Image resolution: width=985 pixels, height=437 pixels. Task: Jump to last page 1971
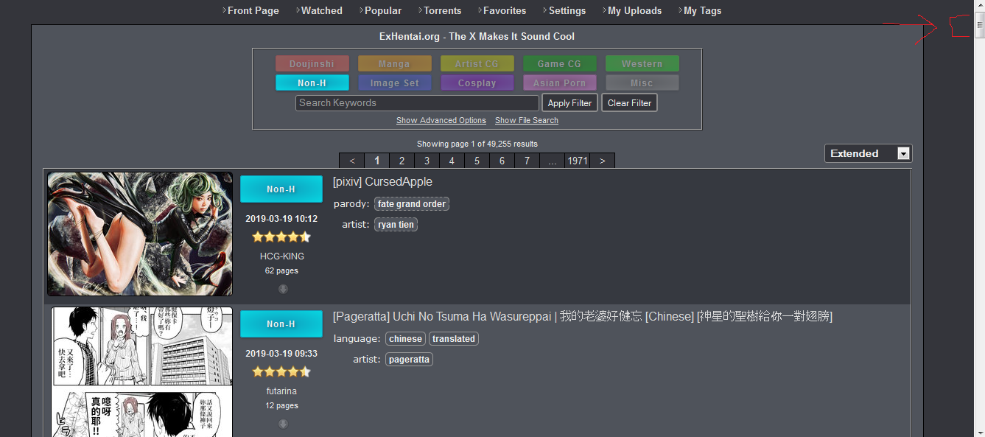[578, 161]
